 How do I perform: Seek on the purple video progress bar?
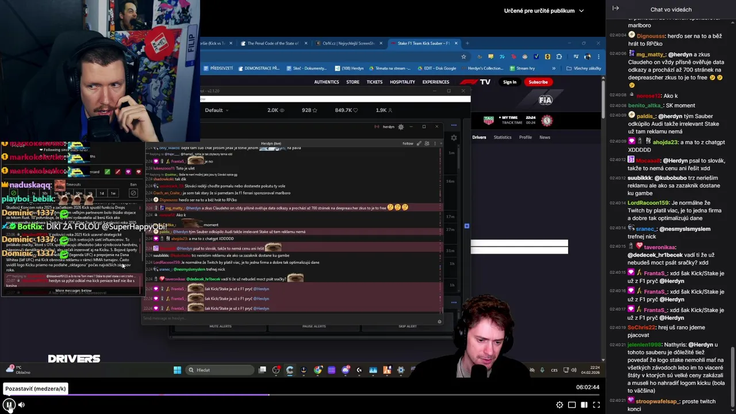(x=301, y=394)
